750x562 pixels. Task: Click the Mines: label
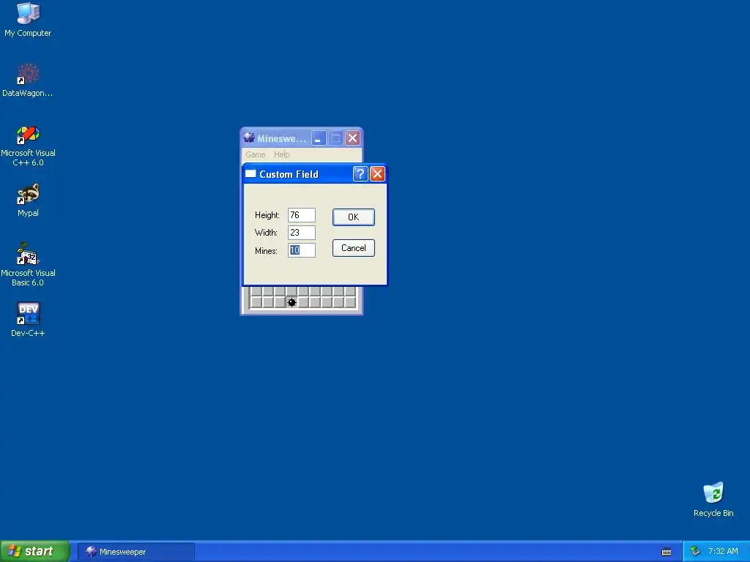pyautogui.click(x=266, y=251)
